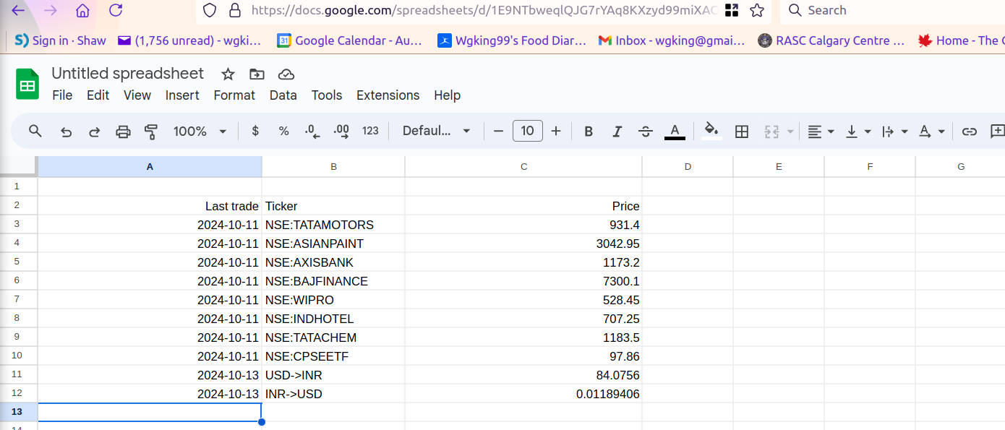Click the browser Search box

click(x=892, y=10)
